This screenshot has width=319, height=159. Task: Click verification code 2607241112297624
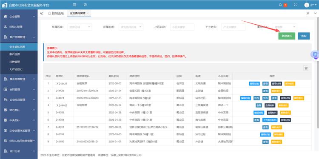[87, 91]
